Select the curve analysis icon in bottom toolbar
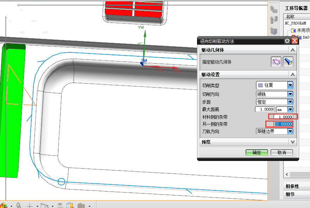The height and width of the screenshot is (208, 310). click(45, 205)
